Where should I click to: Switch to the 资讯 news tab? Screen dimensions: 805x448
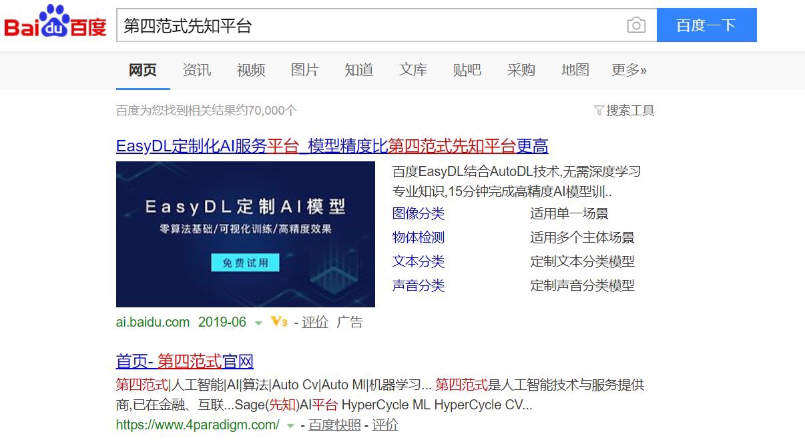coord(197,70)
